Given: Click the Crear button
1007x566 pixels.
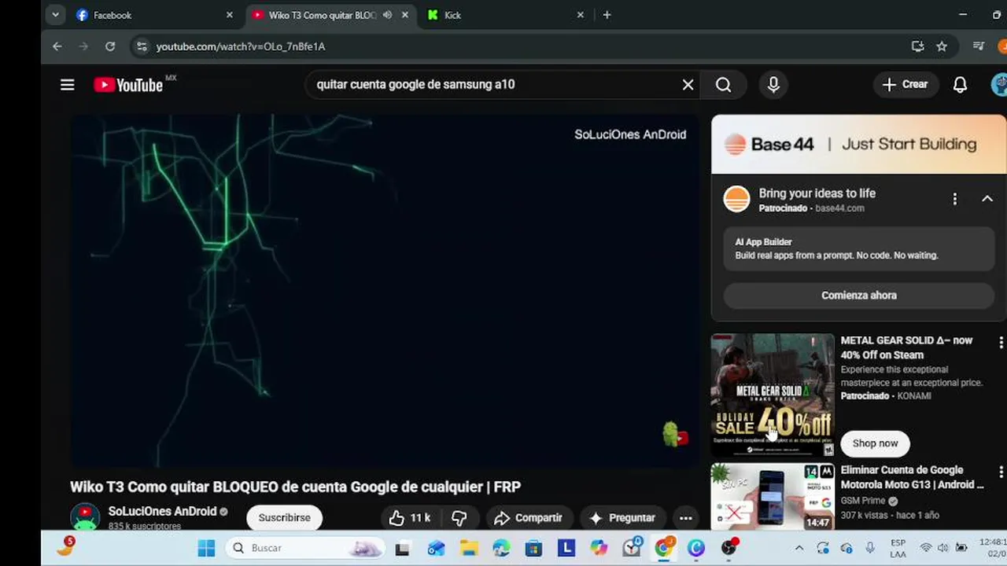Looking at the screenshot, I should click(906, 84).
